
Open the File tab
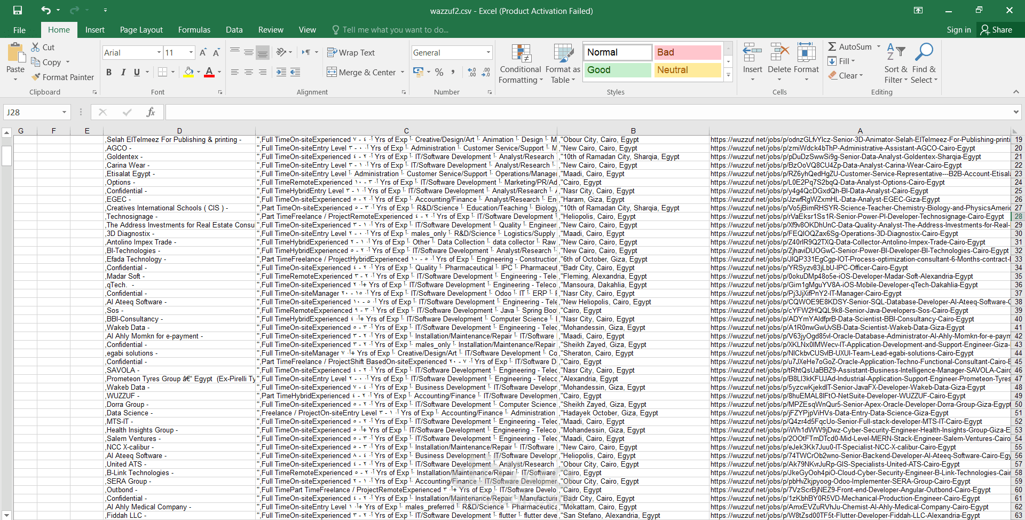pyautogui.click(x=20, y=30)
